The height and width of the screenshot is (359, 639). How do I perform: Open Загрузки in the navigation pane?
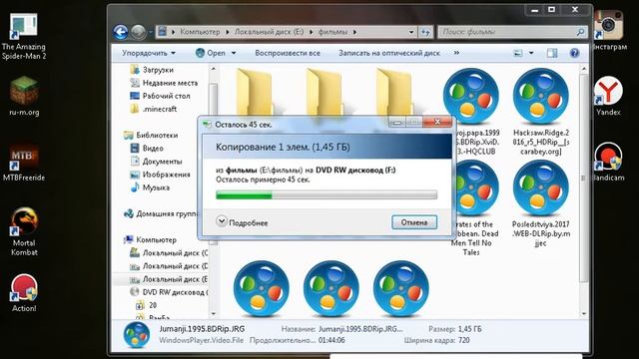point(152,70)
